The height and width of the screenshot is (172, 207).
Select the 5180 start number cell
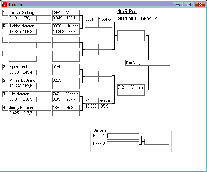point(59,67)
